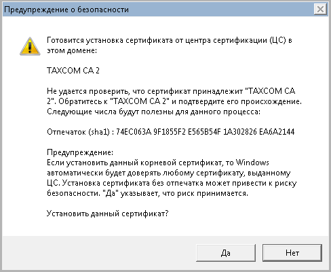Click the question Установить данный сертификат?
Screen dimensions: 331x272
pyautogui.click(x=108, y=214)
